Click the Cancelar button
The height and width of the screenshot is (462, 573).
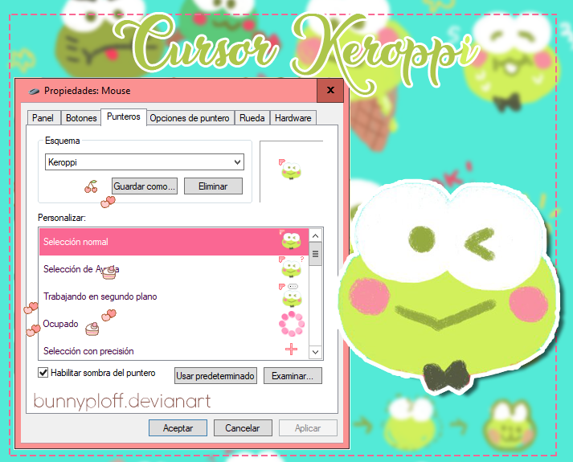pos(243,428)
